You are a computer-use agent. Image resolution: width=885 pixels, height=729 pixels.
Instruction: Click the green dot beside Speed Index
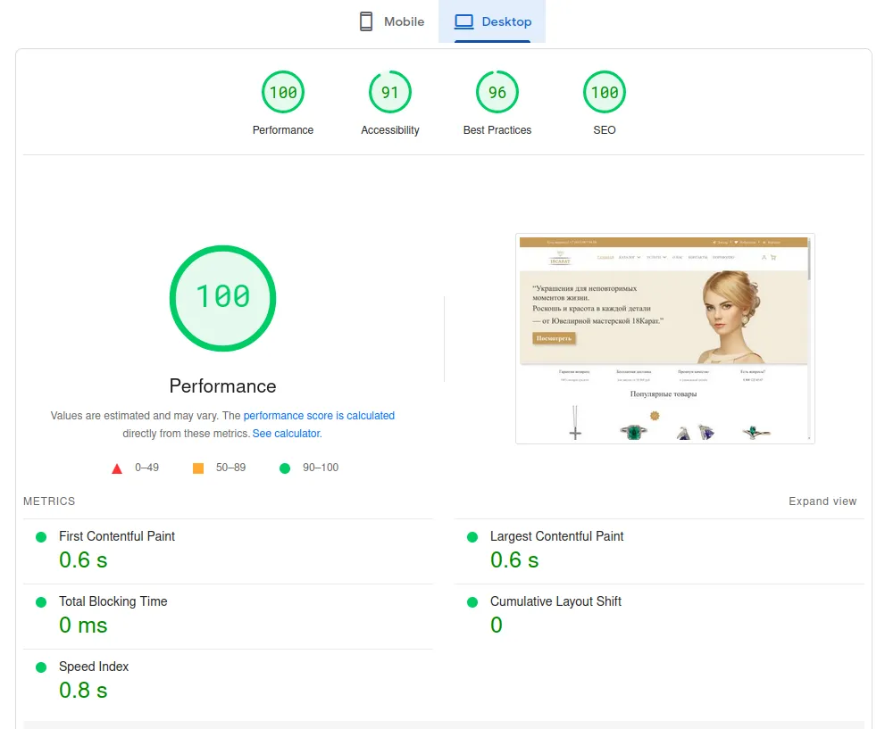pos(41,667)
